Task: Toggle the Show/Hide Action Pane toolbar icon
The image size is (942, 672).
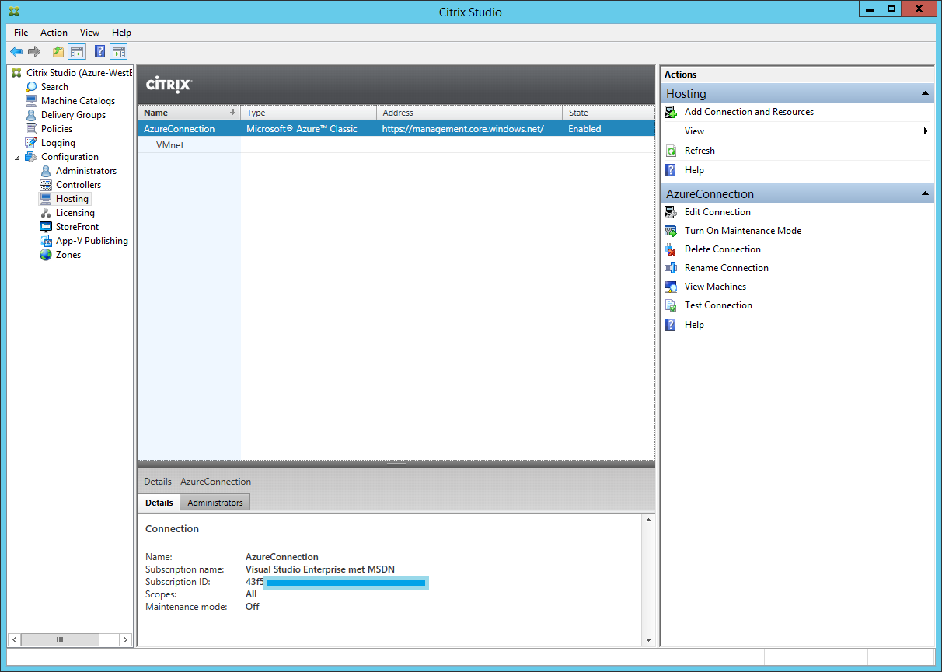Action: 118,52
